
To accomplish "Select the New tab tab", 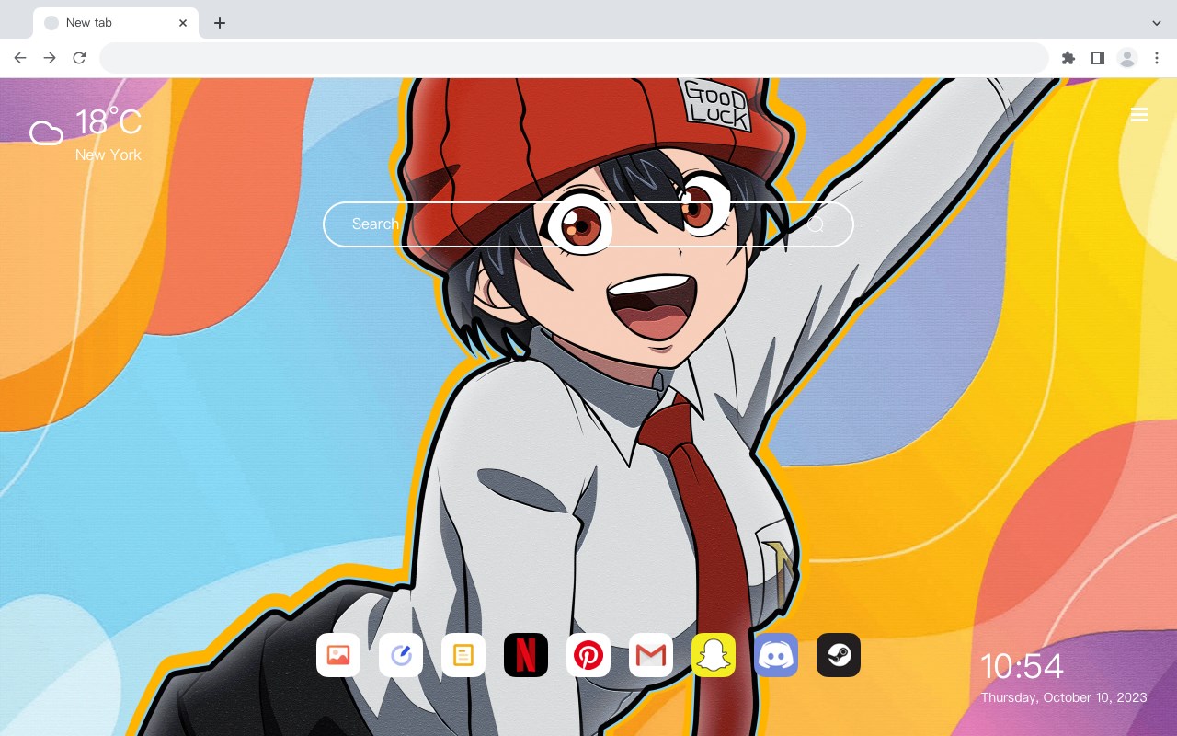I will 116,23.
